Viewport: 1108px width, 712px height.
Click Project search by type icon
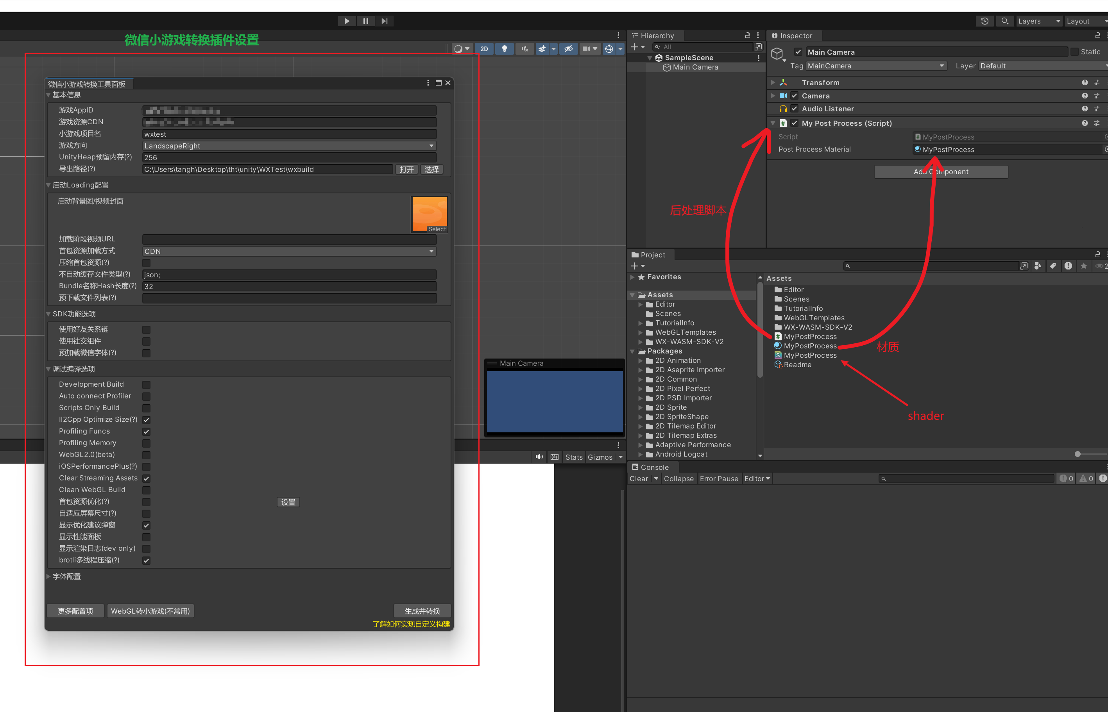[x=1038, y=266]
